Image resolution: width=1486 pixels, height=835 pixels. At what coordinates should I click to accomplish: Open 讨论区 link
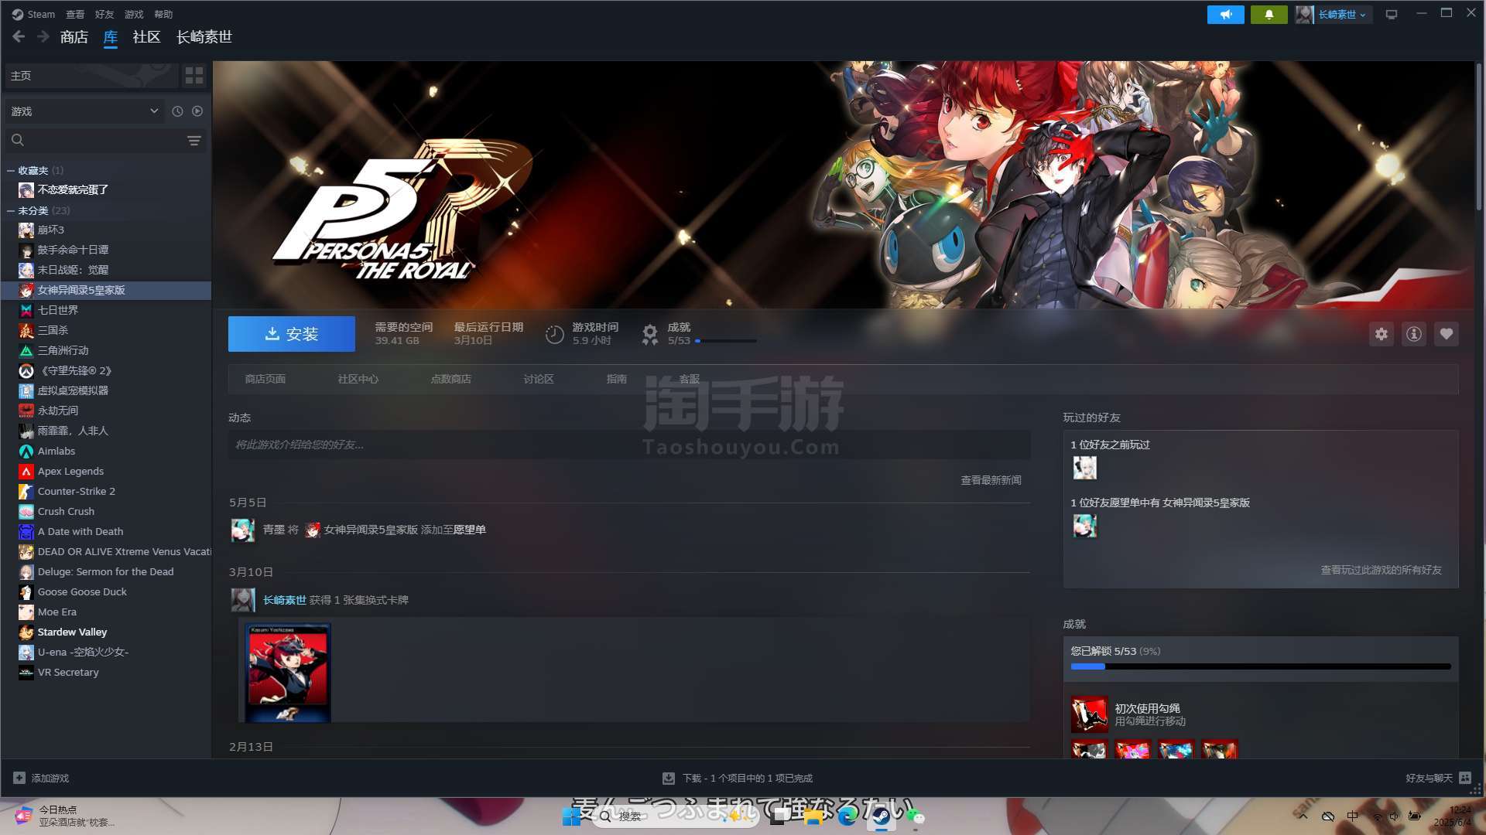[x=539, y=379]
